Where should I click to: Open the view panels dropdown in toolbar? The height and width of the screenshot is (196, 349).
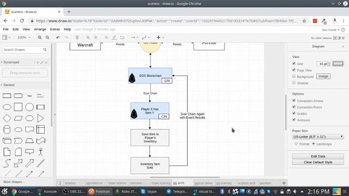coord(6,38)
